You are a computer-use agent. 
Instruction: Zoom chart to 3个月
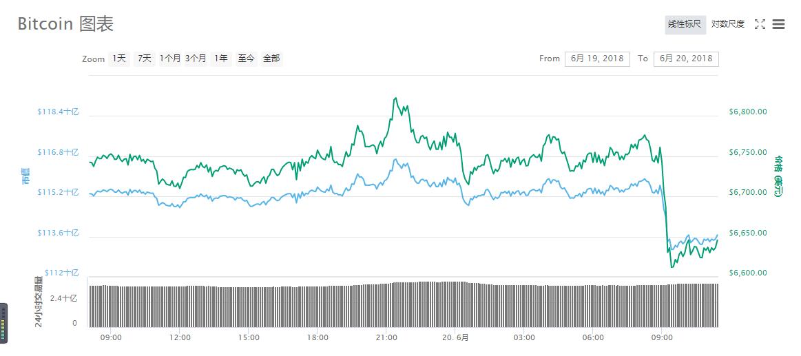[195, 59]
